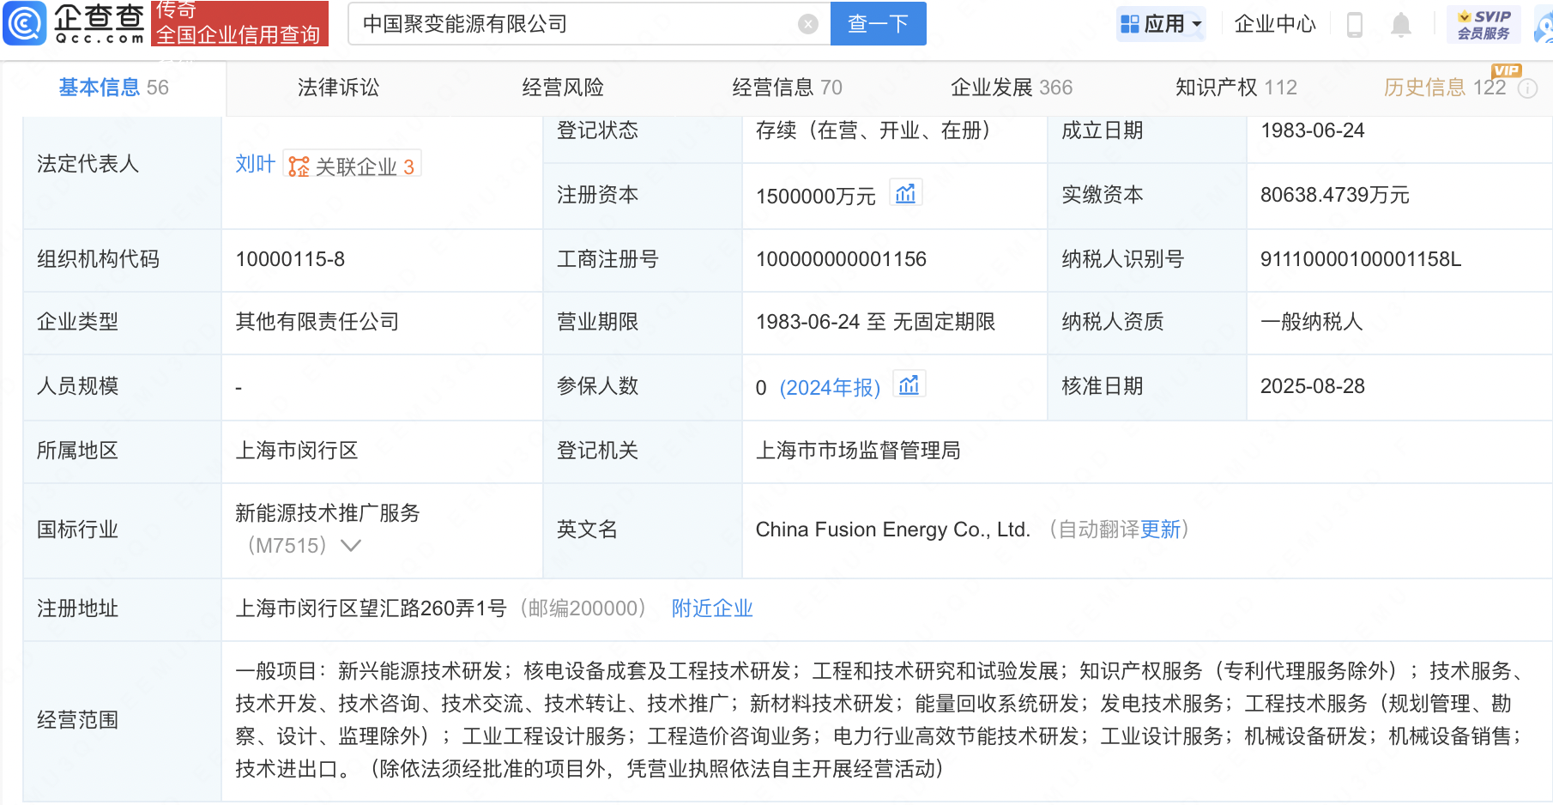Open the mobile phone app icon
This screenshot has height=805, width=1553.
point(1355,24)
